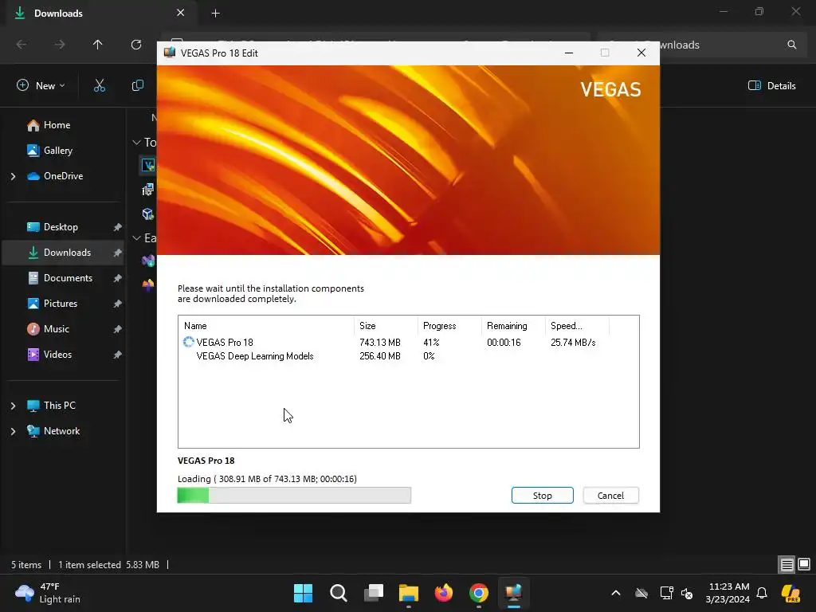Open OneDrive in File Explorer sidebar
The width and height of the screenshot is (816, 612).
tap(63, 176)
